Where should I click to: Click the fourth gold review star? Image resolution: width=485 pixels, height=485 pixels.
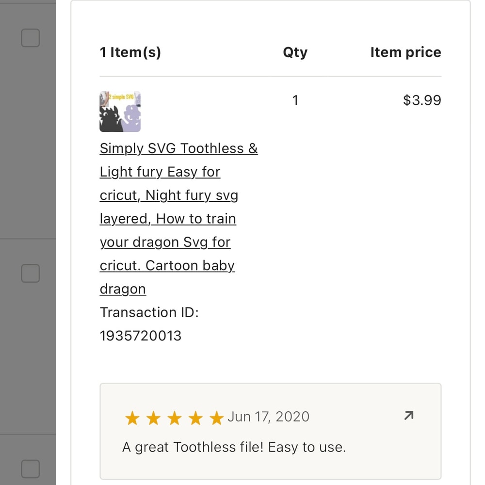pyautogui.click(x=195, y=418)
